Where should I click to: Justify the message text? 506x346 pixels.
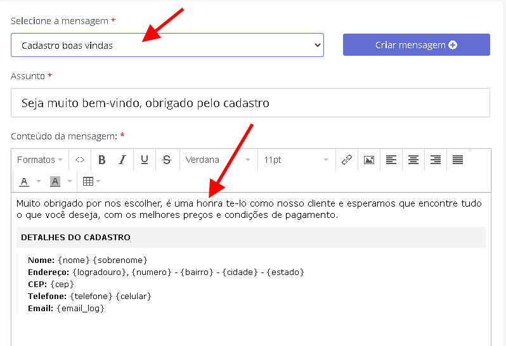[458, 160]
